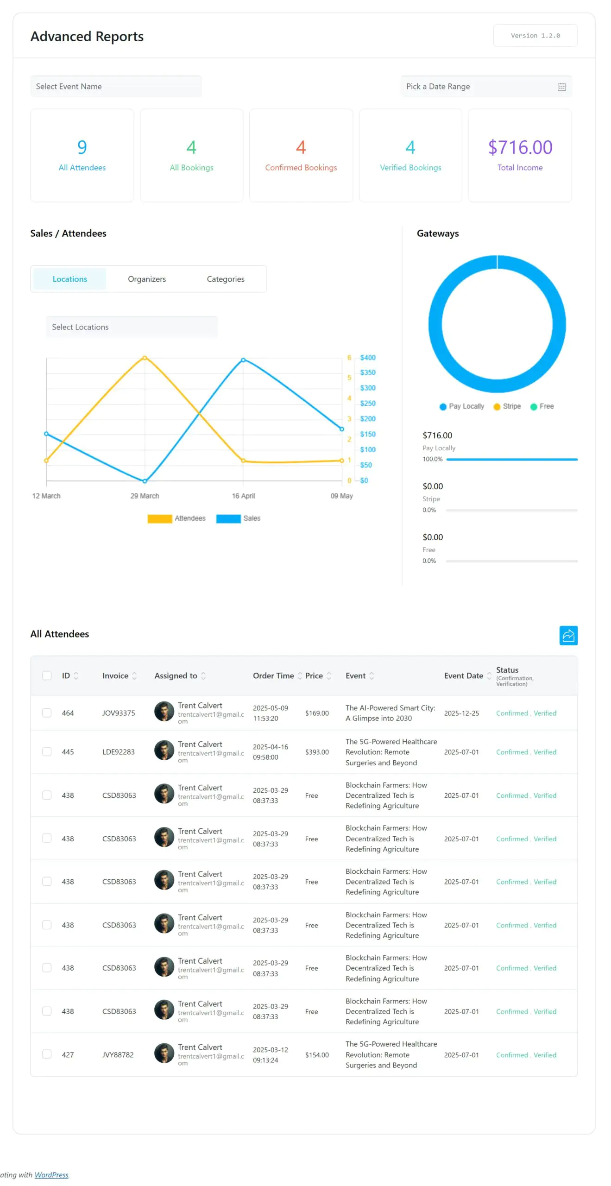Switch to the Organizers tab
This screenshot has height=1186, width=611.
pos(146,278)
